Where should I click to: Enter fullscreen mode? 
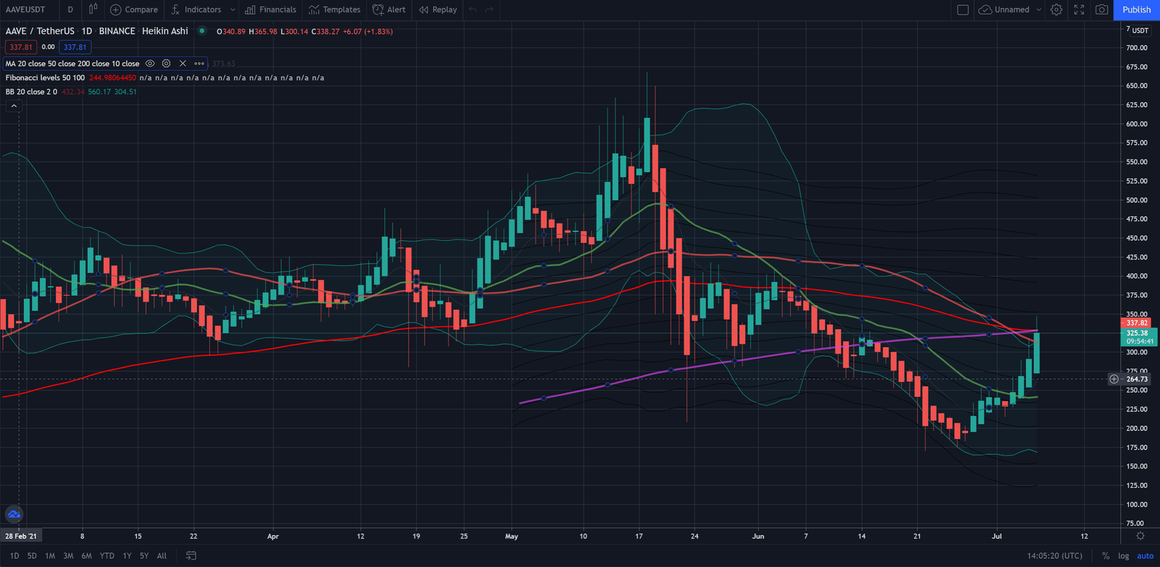1079,9
